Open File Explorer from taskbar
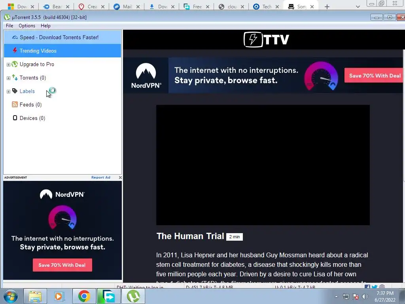Screen dimensions: 405x304 [35, 296]
